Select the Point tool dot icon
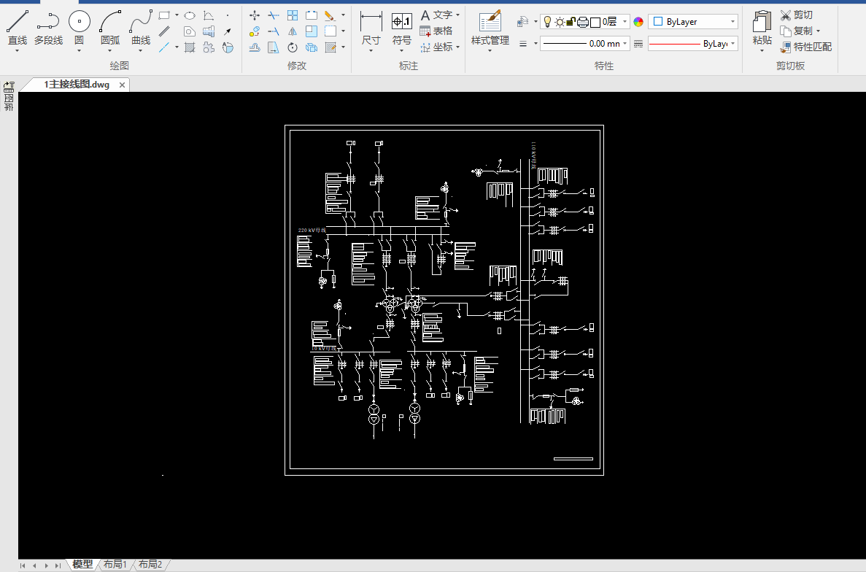 coord(228,15)
